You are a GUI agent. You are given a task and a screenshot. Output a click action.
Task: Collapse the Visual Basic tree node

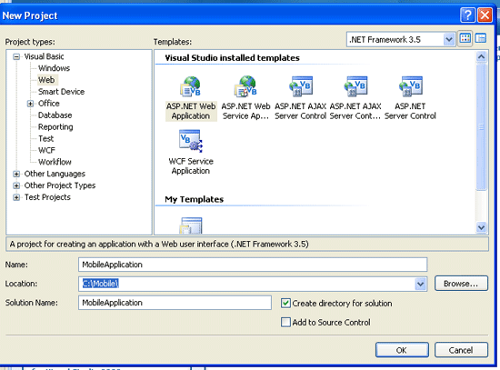pyautogui.click(x=16, y=56)
